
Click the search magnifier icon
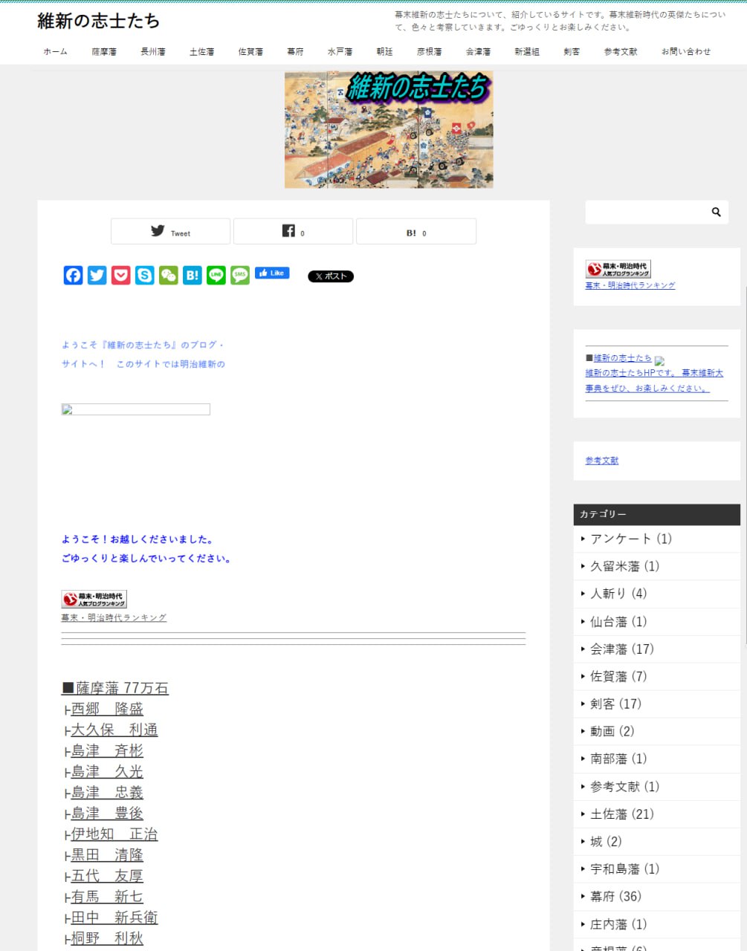tap(716, 212)
